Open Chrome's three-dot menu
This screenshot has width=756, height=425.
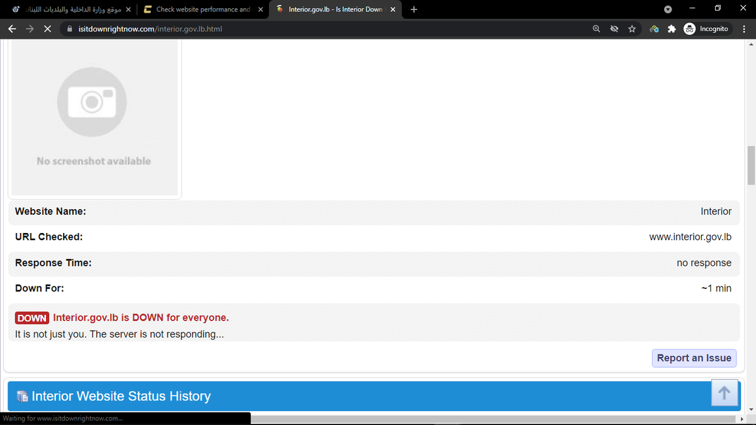(744, 29)
